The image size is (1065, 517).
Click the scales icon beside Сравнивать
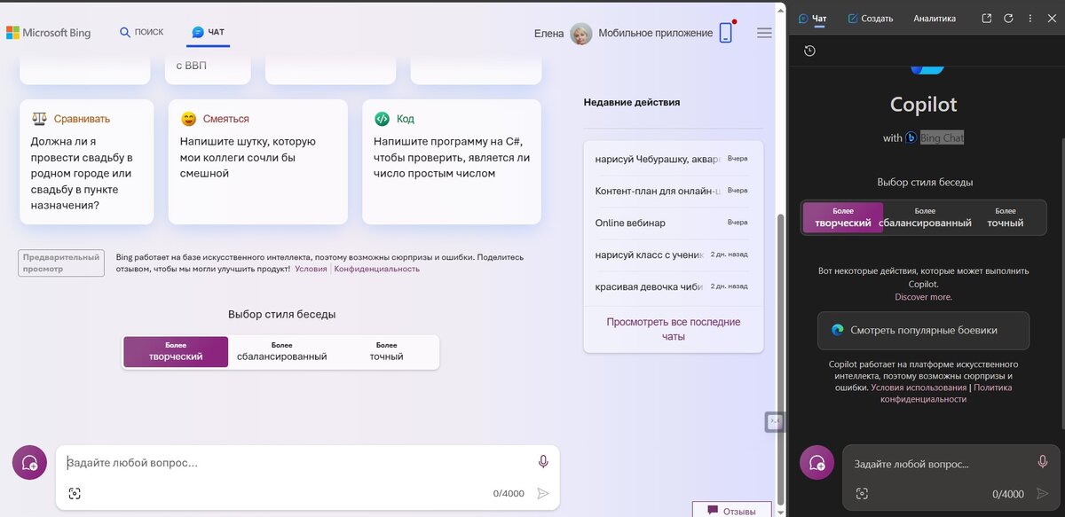click(x=39, y=118)
